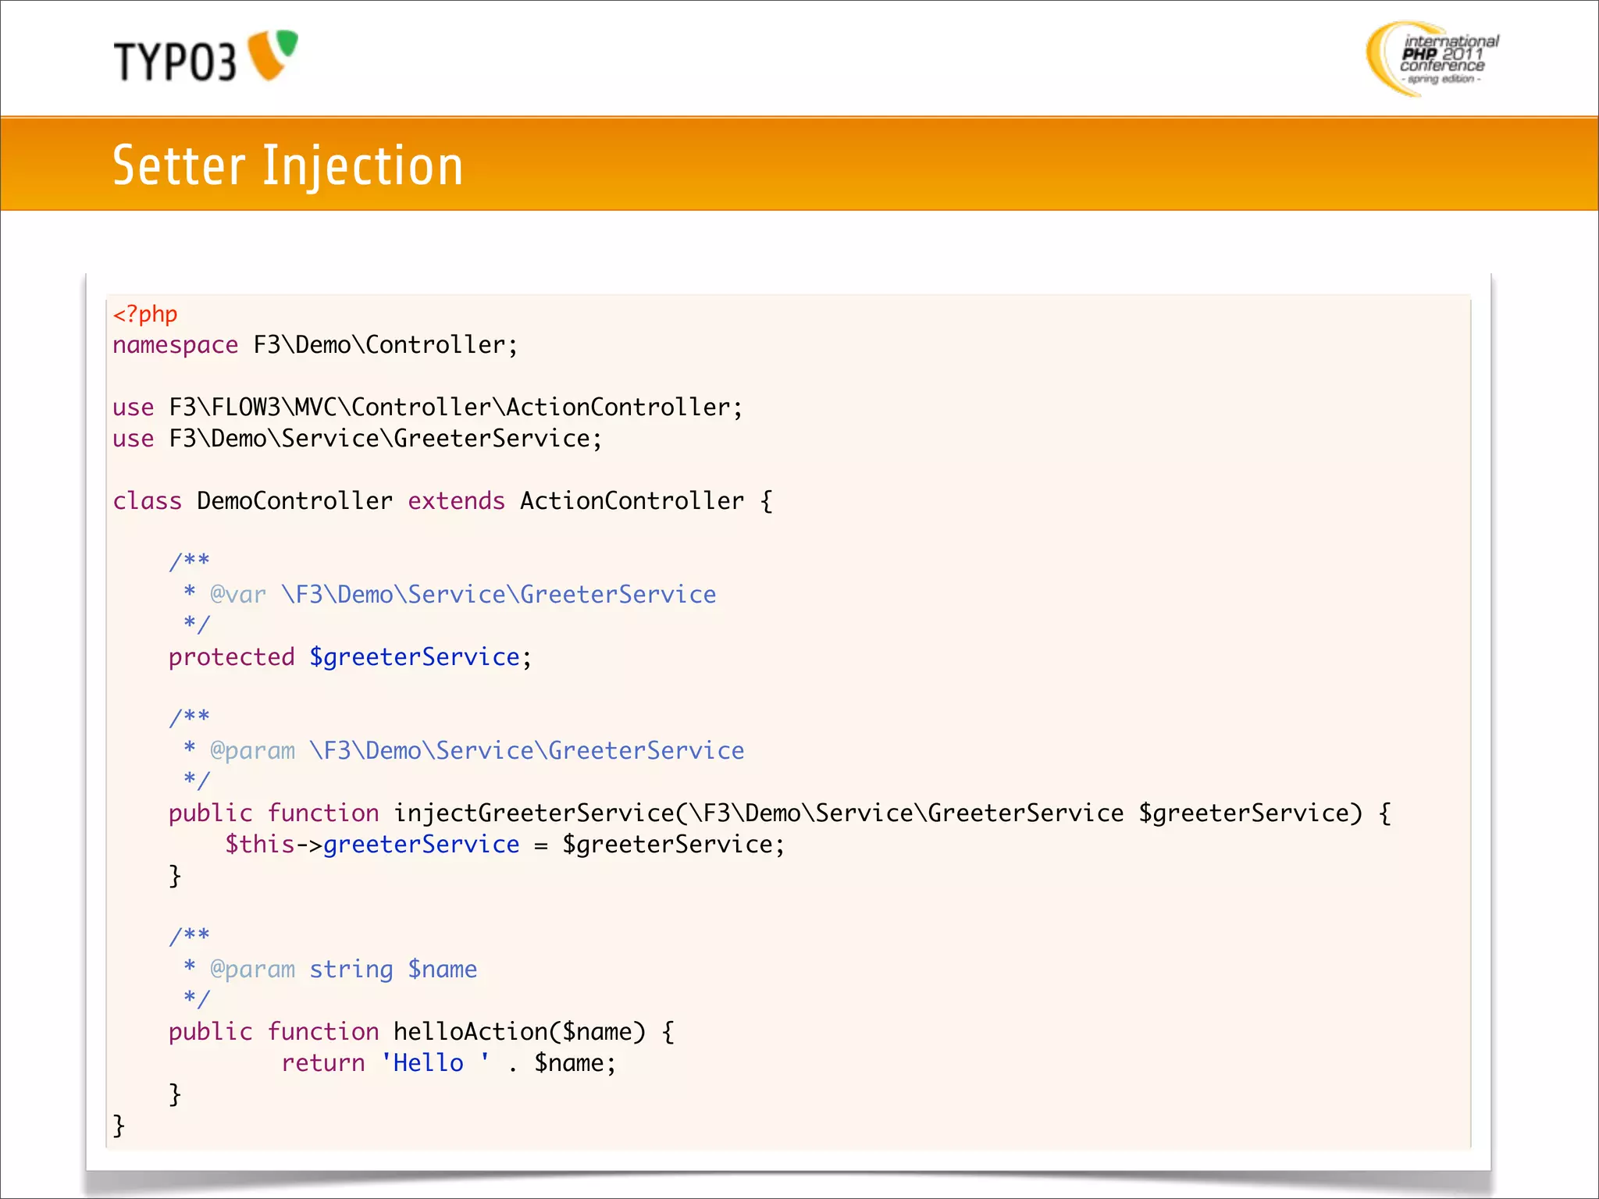The image size is (1599, 1199).
Task: Select the Setter Injection slide title
Action: tap(288, 165)
